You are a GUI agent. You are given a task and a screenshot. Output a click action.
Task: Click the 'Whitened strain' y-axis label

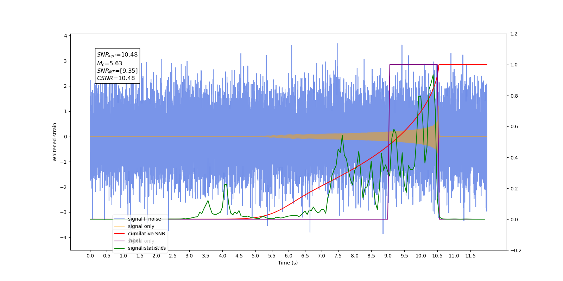click(x=55, y=142)
